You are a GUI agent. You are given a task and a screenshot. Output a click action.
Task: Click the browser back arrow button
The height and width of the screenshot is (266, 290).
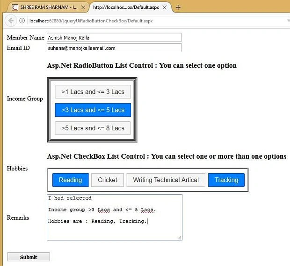(x=11, y=21)
